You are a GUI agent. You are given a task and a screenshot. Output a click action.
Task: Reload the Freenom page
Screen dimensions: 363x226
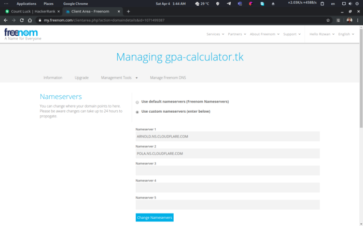click(x=22, y=20)
